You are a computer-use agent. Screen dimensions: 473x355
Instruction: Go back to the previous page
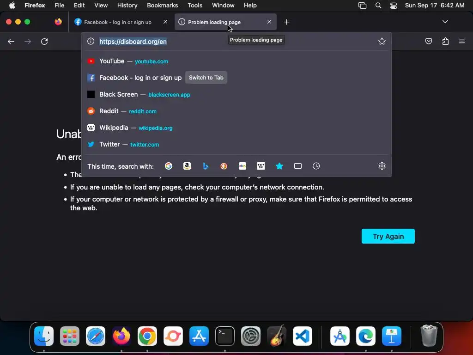pyautogui.click(x=11, y=41)
